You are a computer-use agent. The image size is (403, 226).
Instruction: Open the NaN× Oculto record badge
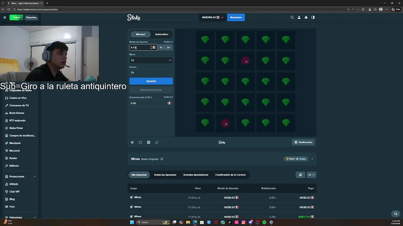pyautogui.click(x=296, y=159)
